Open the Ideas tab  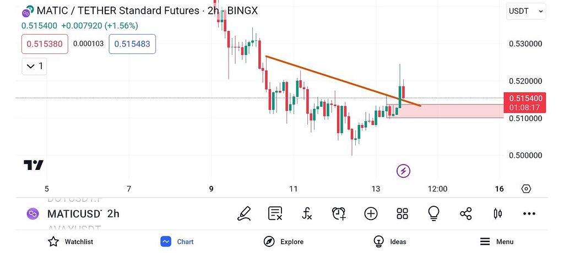(x=390, y=241)
